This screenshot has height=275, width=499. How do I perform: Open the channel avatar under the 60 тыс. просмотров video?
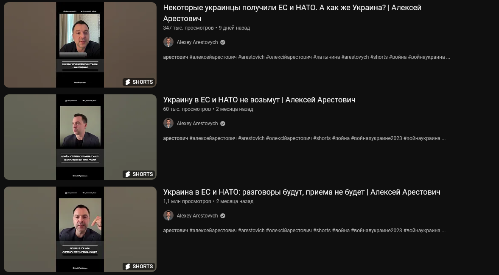point(168,124)
